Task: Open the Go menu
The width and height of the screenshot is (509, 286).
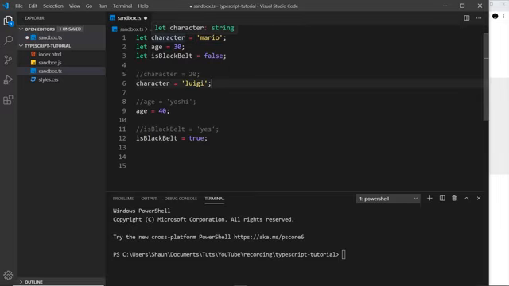Action: tap(88, 6)
